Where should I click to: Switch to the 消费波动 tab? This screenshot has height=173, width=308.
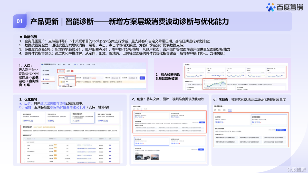(x=61, y=71)
